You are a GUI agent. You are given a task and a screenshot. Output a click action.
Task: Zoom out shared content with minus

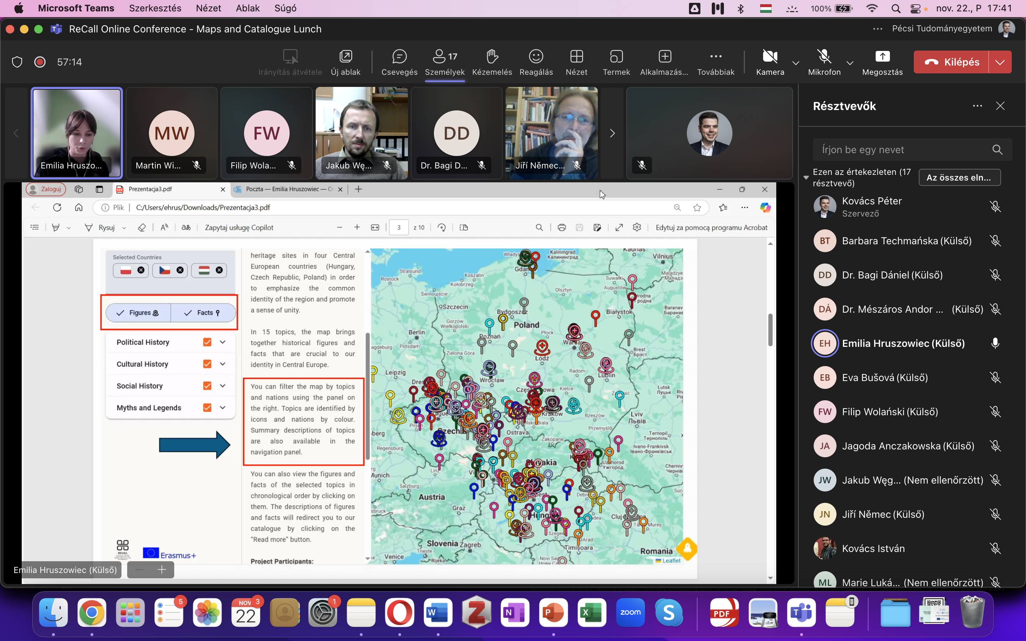139,570
